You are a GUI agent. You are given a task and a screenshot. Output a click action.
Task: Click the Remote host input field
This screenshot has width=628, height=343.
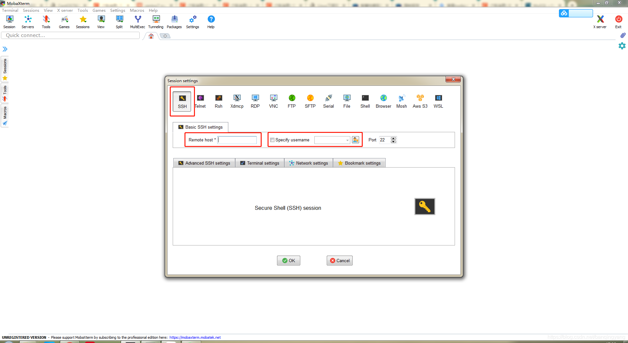coord(237,140)
